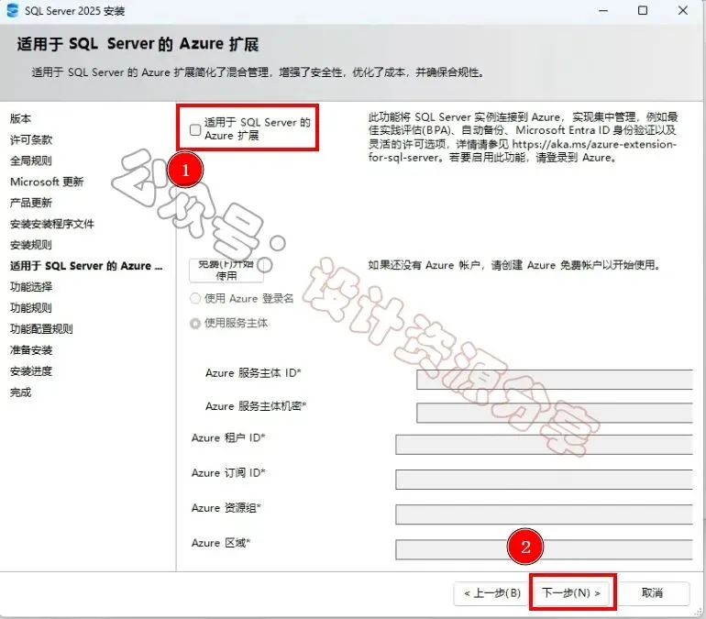Click the Azure 服务主体机密* label
The width and height of the screenshot is (706, 619).
pyautogui.click(x=256, y=406)
